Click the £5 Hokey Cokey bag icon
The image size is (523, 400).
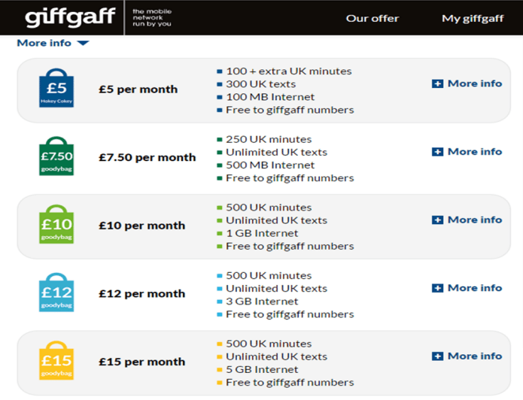[x=56, y=89]
